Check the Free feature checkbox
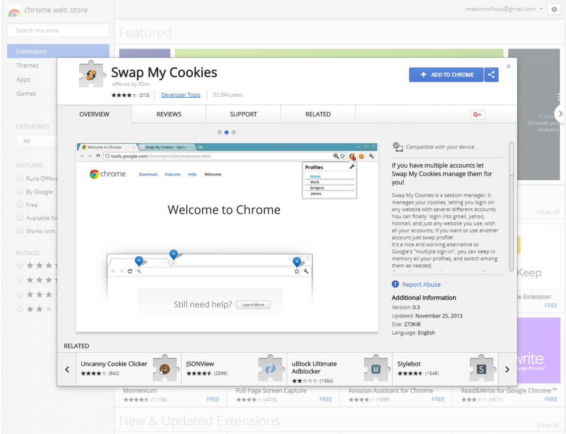566x434 pixels. point(20,204)
